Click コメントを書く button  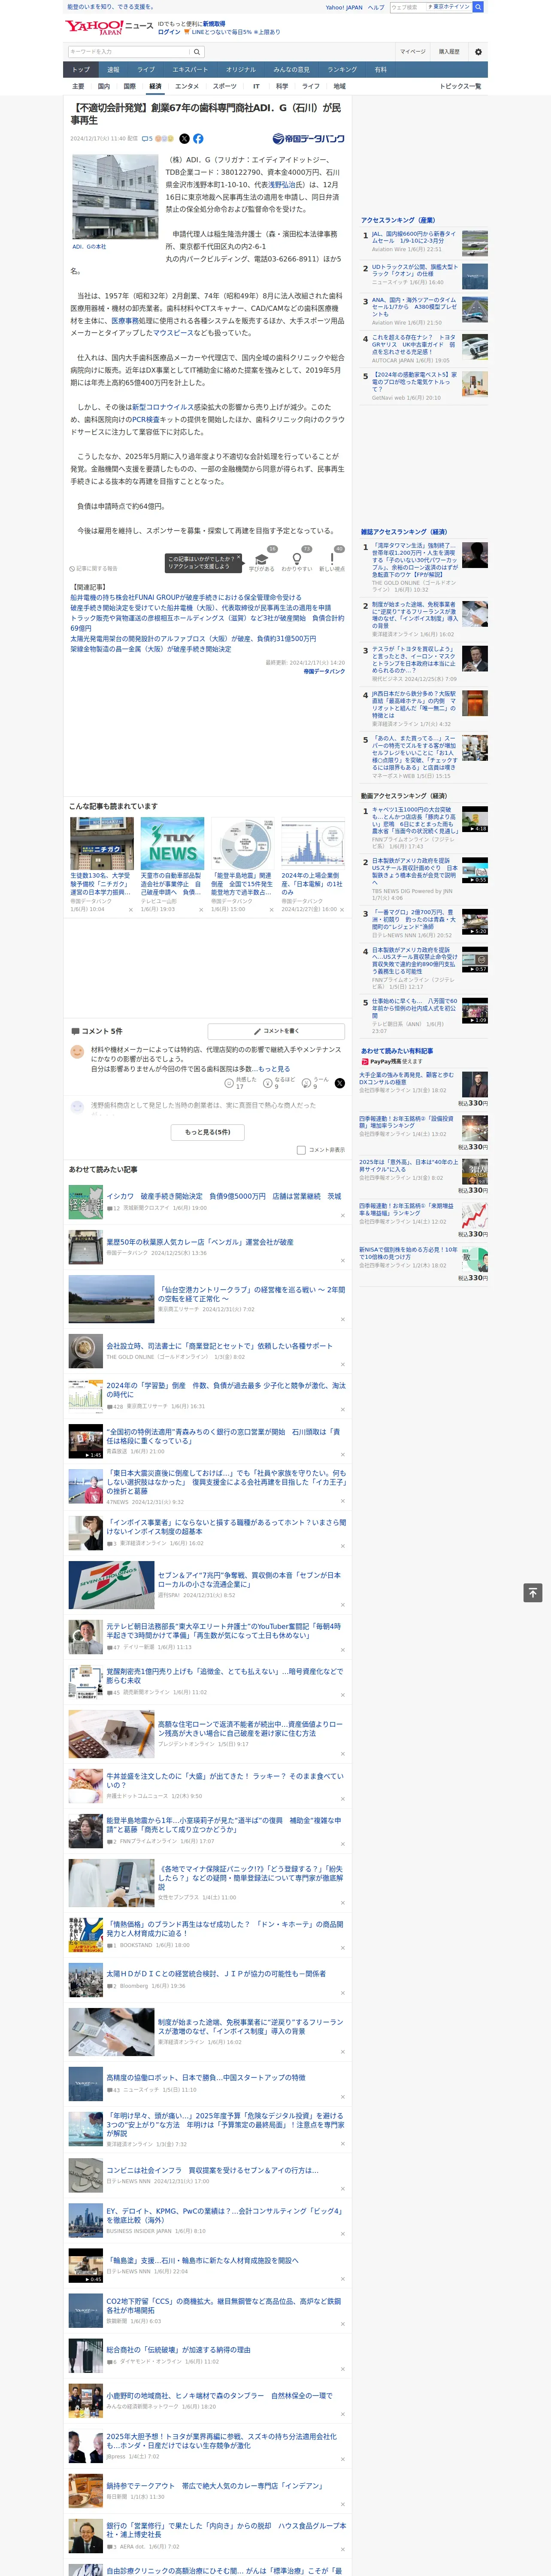277,1031
